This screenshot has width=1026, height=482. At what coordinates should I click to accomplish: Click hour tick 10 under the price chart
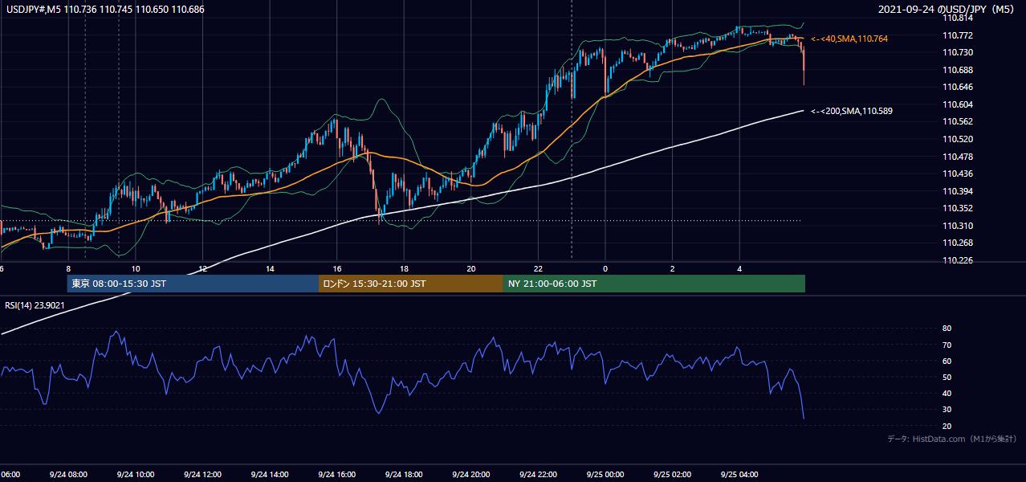tap(136, 268)
